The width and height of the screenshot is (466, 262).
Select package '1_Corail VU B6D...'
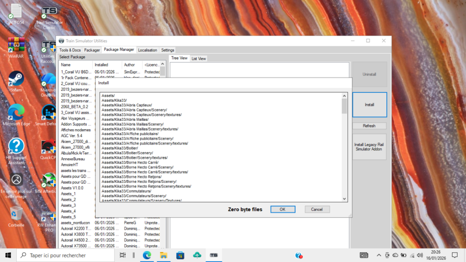click(x=76, y=72)
